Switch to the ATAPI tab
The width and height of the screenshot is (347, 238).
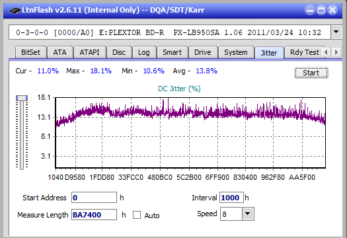pyautogui.click(x=90, y=52)
